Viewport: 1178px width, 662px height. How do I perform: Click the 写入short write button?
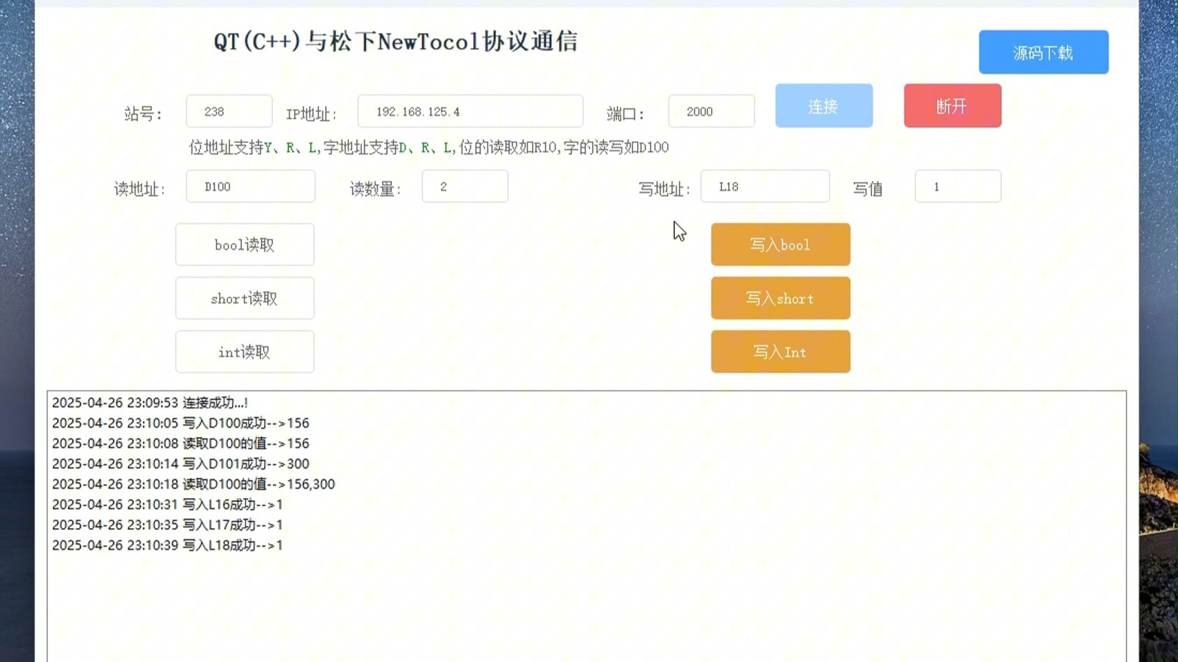pos(780,298)
